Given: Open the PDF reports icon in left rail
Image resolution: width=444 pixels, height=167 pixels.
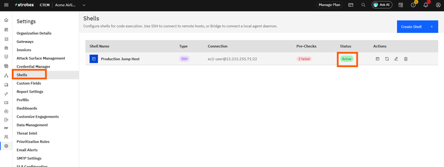Looking at the screenshot, I should [x=6, y=128].
